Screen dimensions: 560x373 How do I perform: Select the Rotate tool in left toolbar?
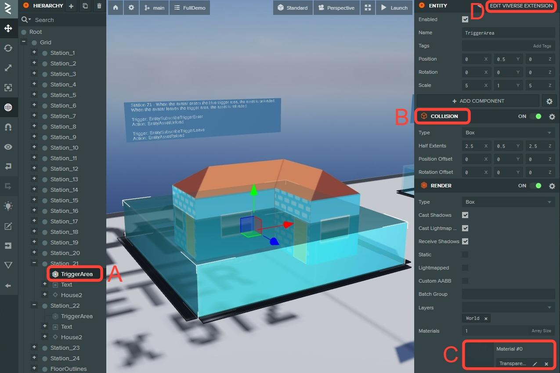coord(8,48)
